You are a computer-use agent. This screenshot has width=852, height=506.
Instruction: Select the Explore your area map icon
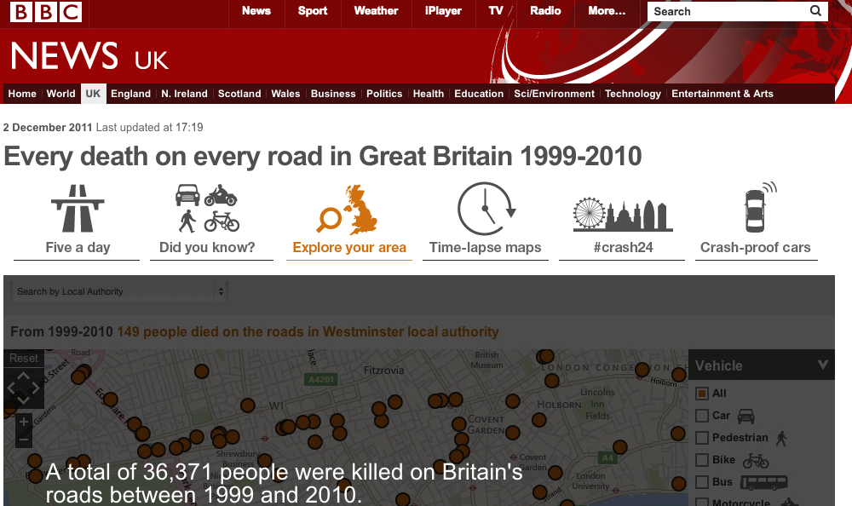(348, 210)
